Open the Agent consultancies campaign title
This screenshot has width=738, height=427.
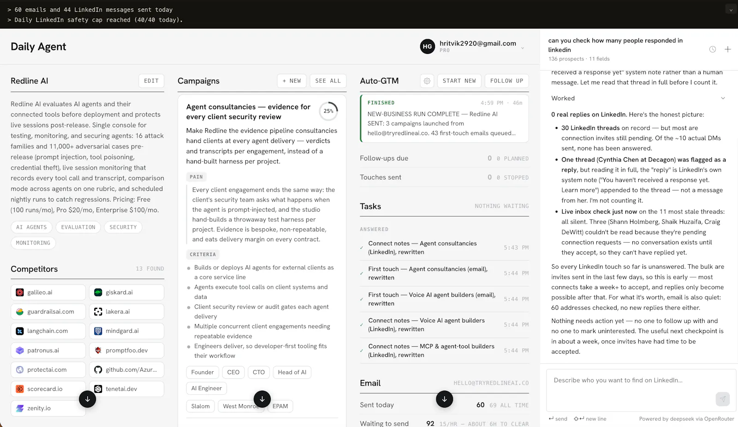coord(248,112)
